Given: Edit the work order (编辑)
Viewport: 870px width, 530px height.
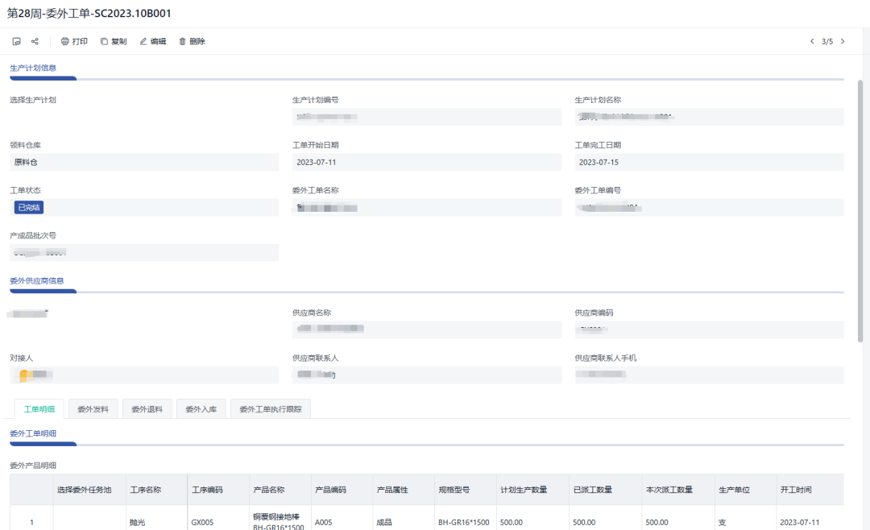Looking at the screenshot, I should [153, 41].
